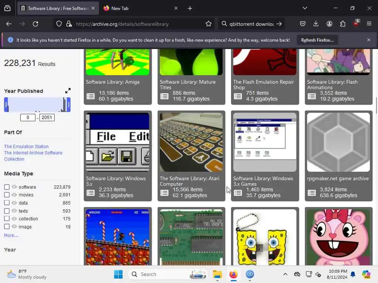
Task: Click collection list icon on Amiga card
Action: (x=91, y=96)
